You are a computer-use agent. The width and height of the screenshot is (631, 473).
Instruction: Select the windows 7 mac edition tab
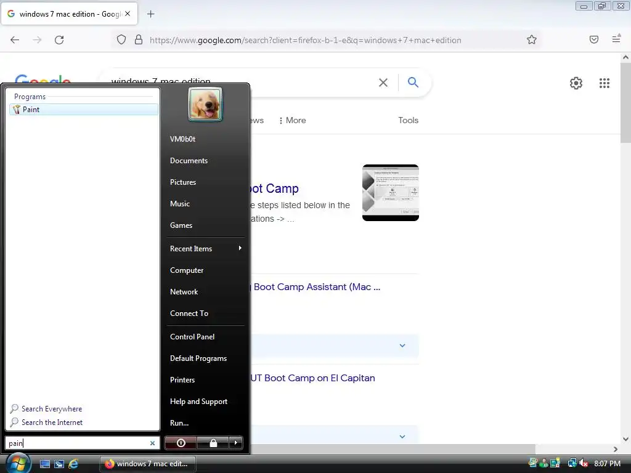tap(69, 14)
